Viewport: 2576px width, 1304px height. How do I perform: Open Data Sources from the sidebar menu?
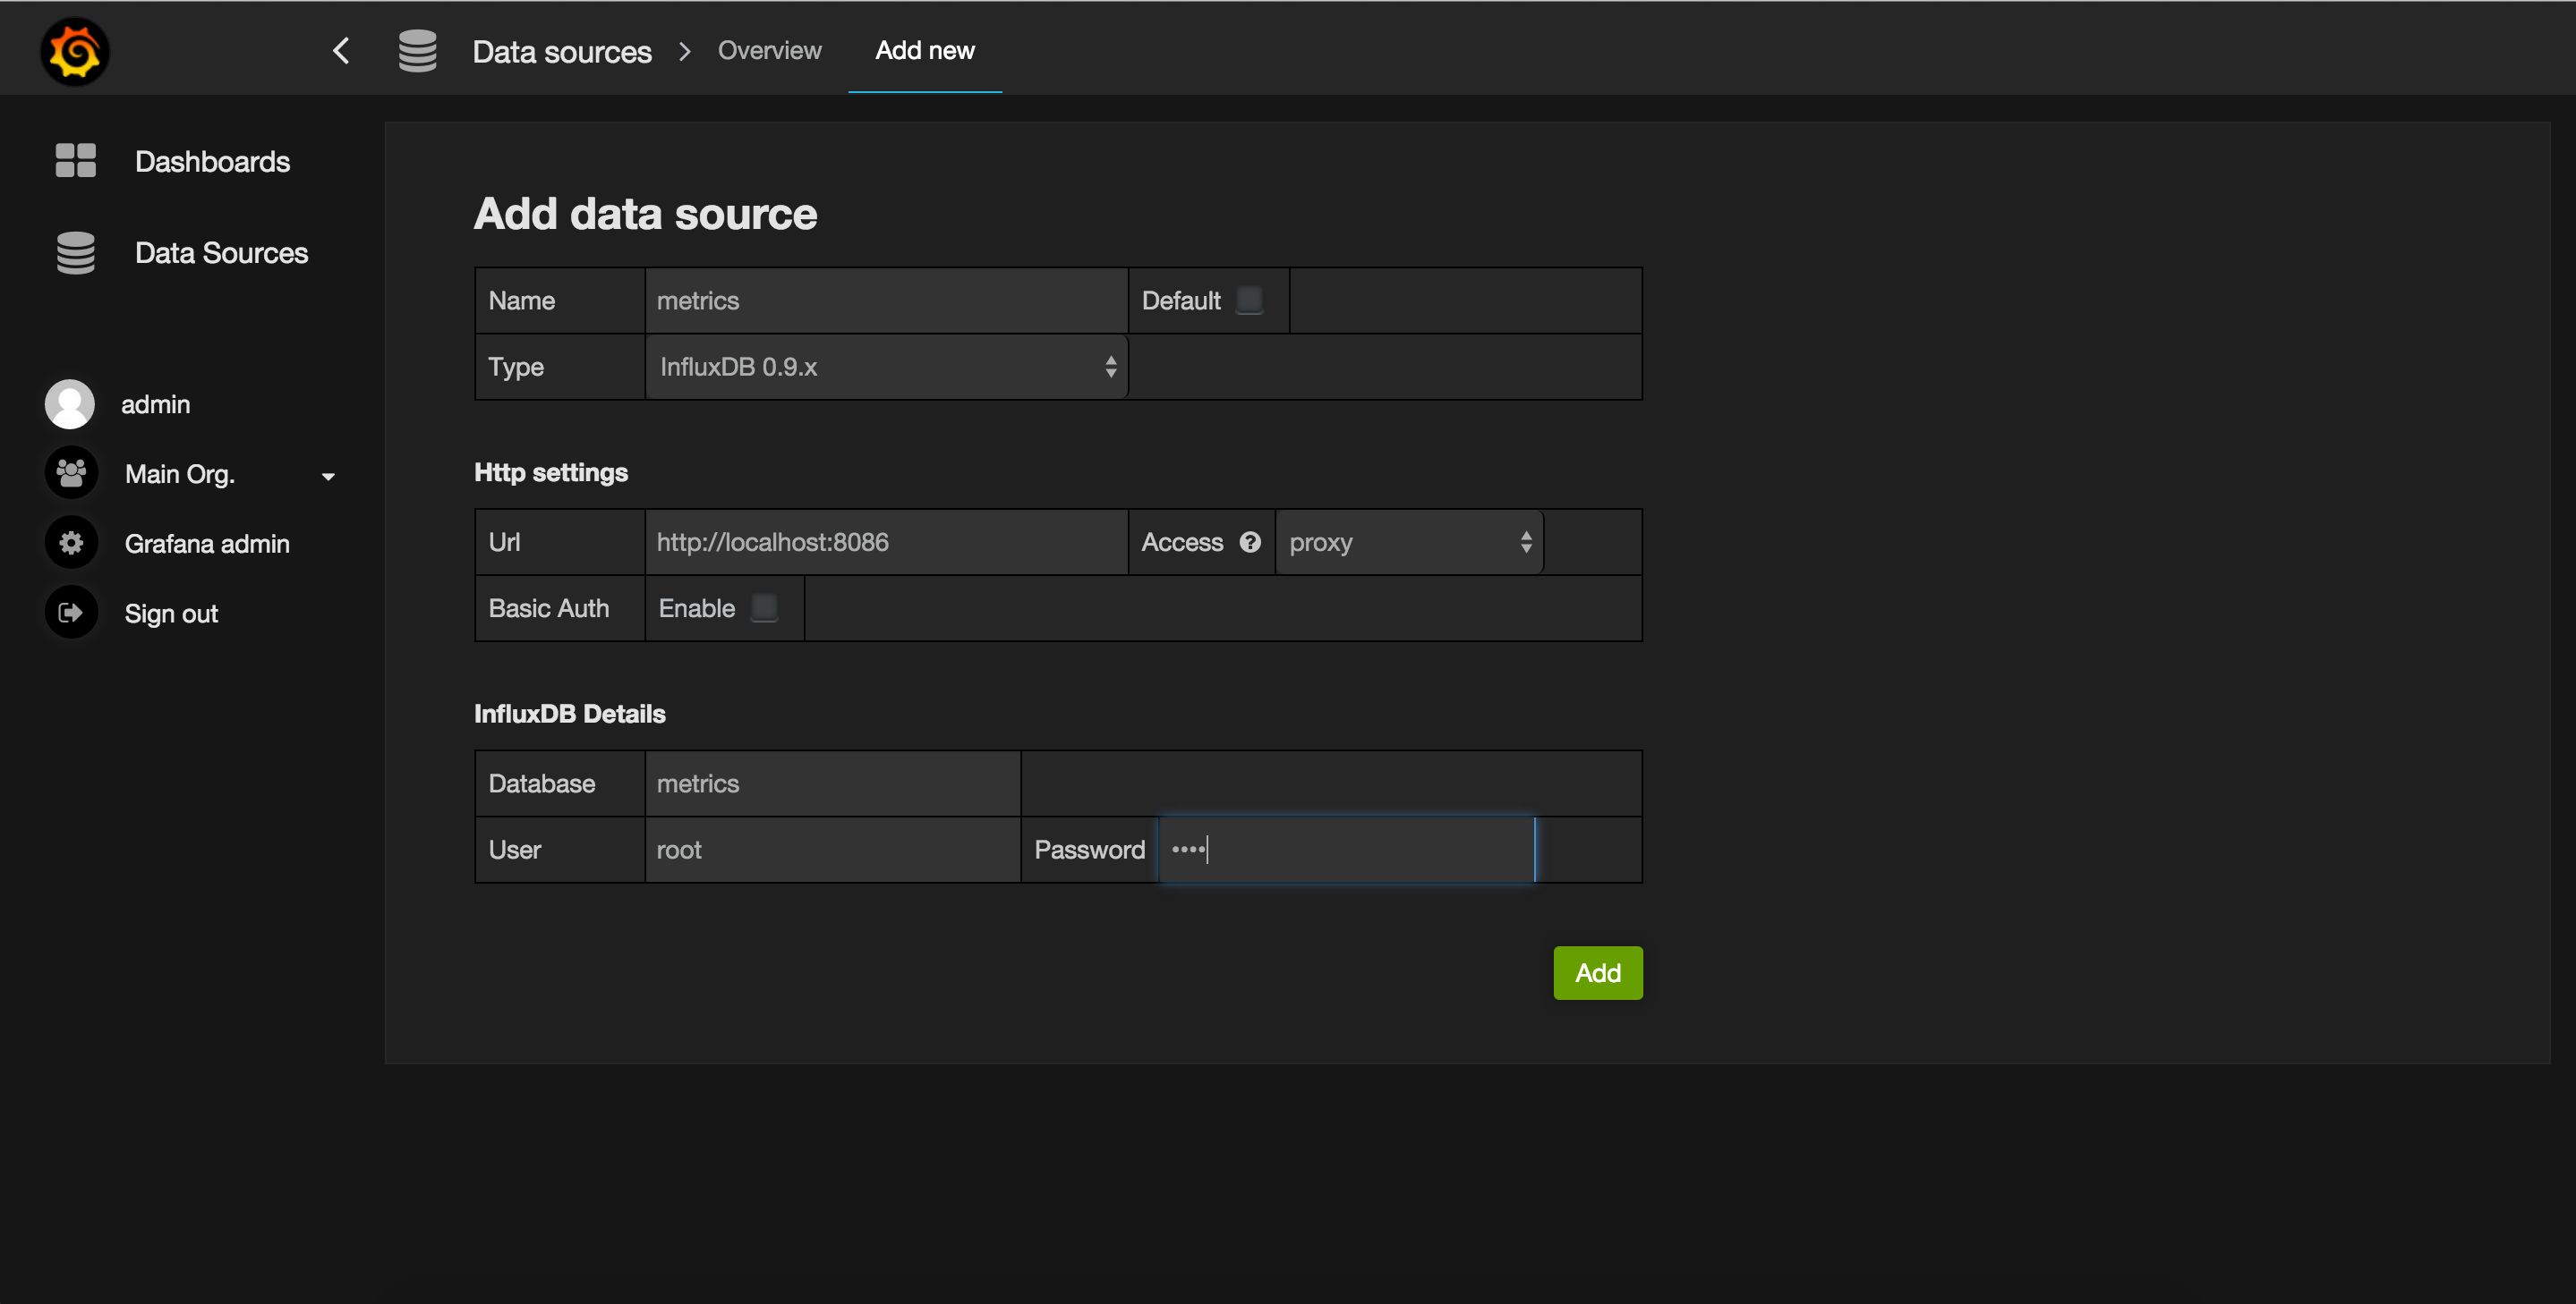coord(221,253)
